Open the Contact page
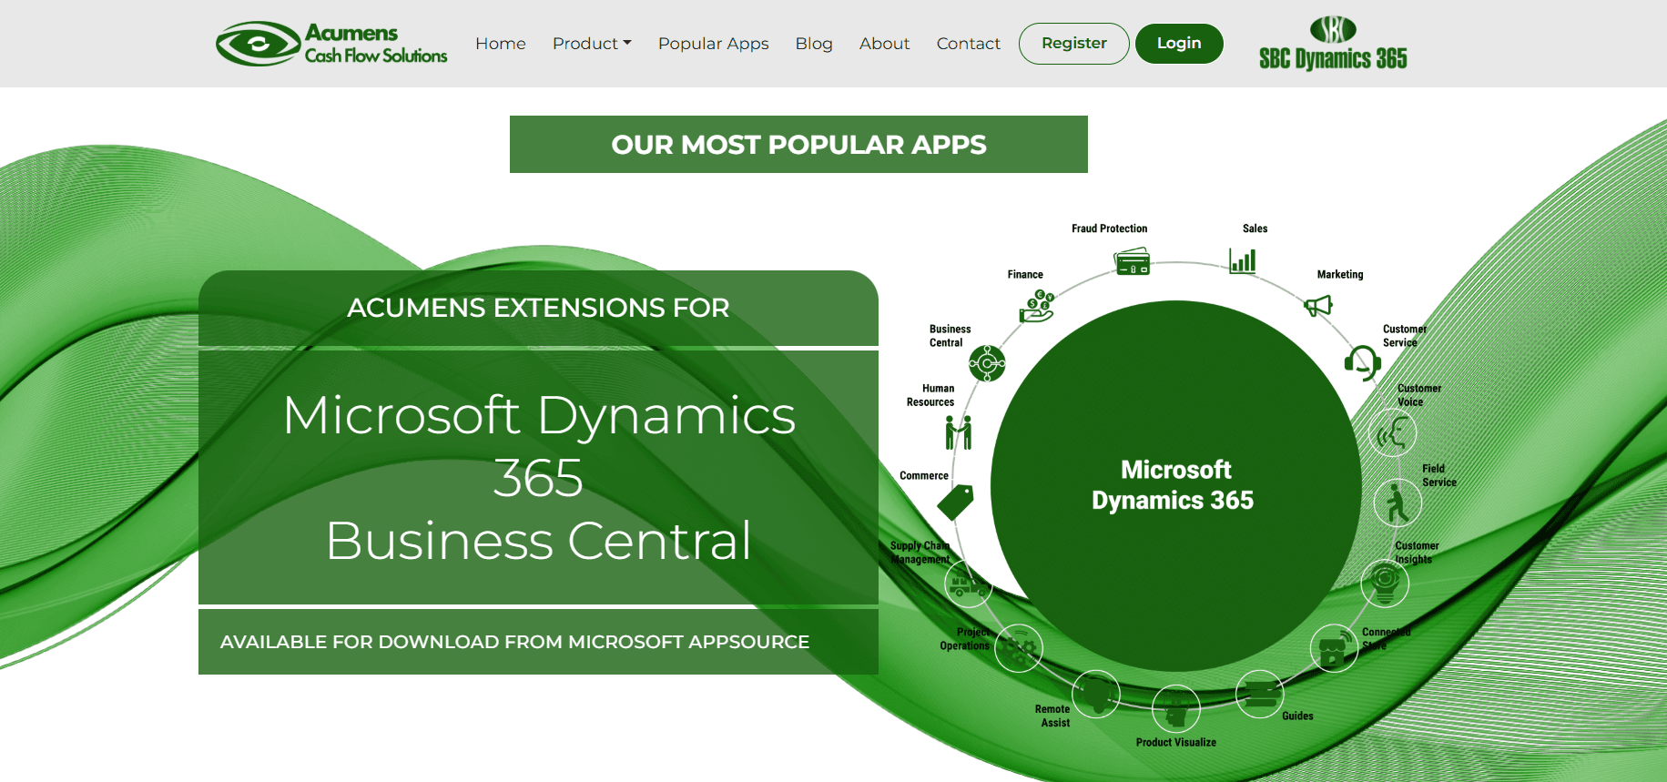Viewport: 1667px width, 782px height. [968, 44]
